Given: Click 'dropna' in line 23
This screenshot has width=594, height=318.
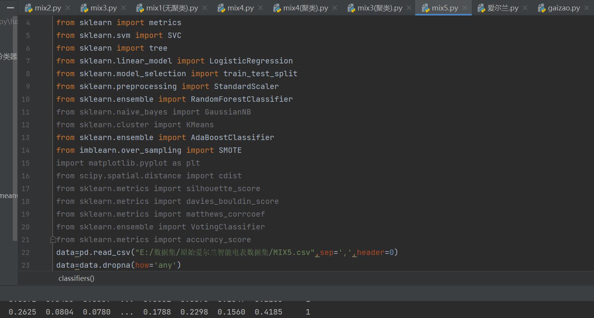Looking at the screenshot, I should [x=116, y=265].
